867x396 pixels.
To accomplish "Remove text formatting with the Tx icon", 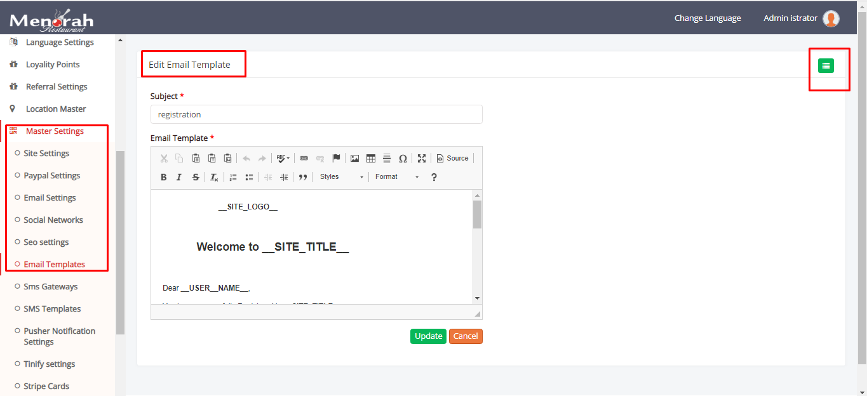I will tap(213, 177).
